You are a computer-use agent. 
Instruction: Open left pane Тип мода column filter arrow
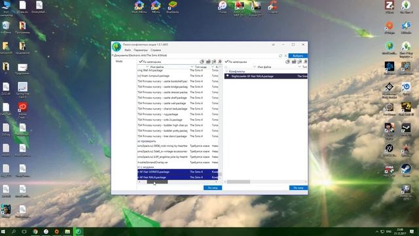[x=192, y=67]
